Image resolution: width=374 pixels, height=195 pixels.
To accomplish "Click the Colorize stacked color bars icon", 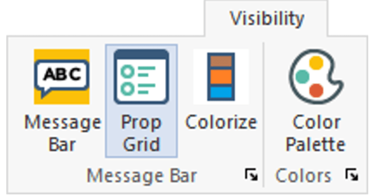I will coord(221,77).
